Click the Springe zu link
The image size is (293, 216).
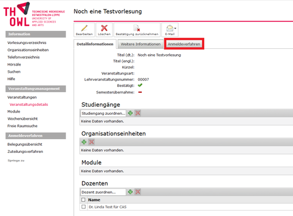click(x=16, y=161)
